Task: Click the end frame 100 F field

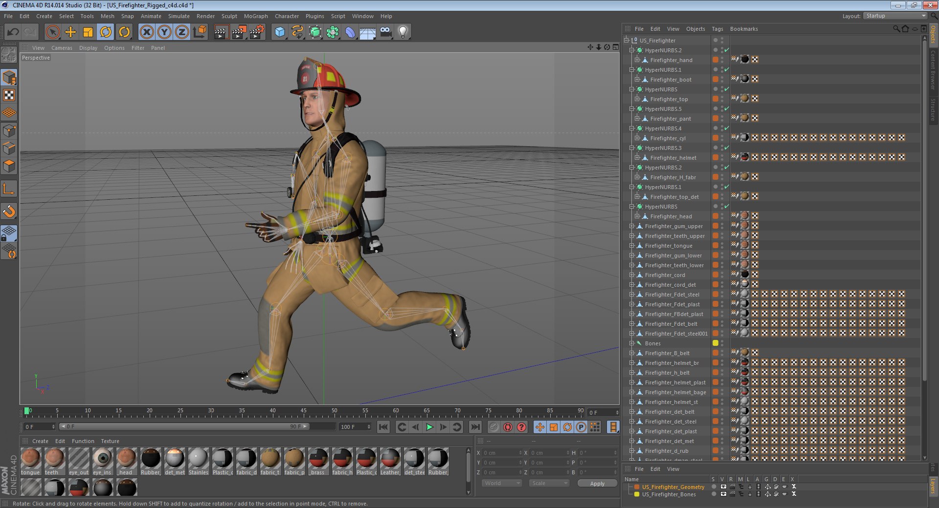Action: [x=355, y=427]
